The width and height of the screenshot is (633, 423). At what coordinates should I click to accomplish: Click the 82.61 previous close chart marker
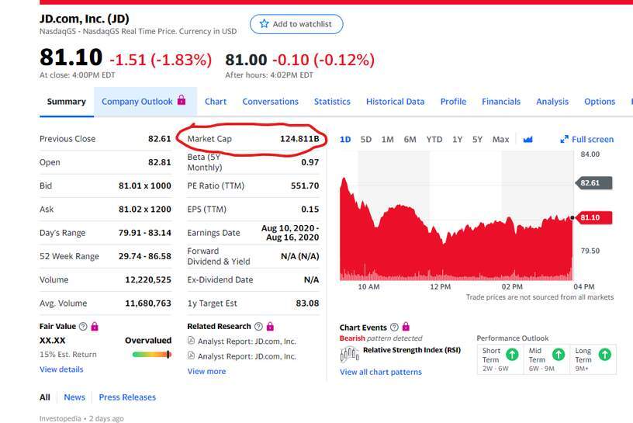pyautogui.click(x=594, y=183)
